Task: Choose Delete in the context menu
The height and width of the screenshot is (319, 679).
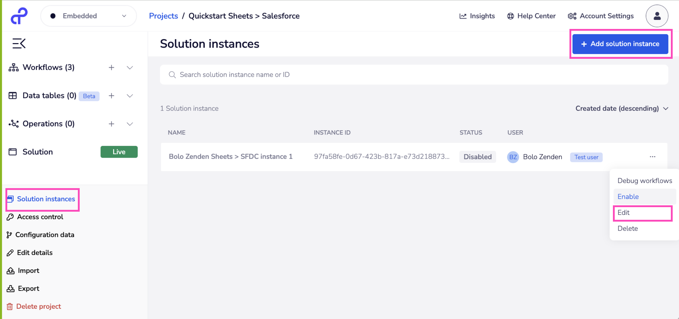Action: pyautogui.click(x=627, y=228)
